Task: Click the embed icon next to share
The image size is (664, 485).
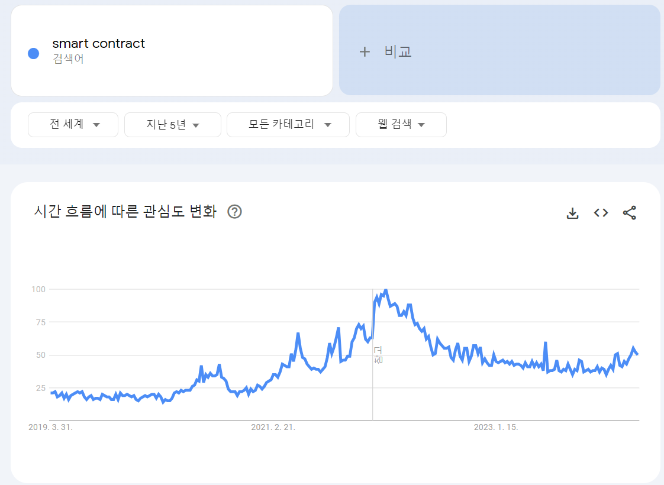Action: (601, 212)
